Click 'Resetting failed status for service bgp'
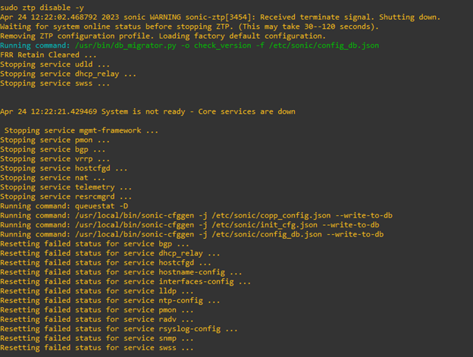The height and width of the screenshot is (357, 473). coord(95,244)
